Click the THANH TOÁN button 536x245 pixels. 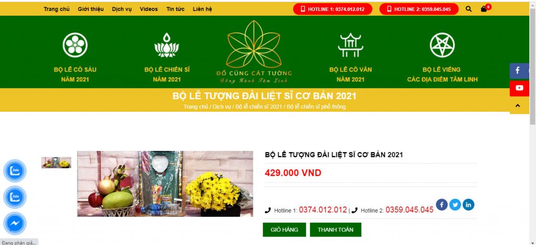point(336,230)
